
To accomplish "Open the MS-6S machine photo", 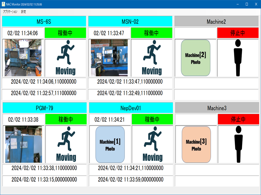I will click(23, 58).
